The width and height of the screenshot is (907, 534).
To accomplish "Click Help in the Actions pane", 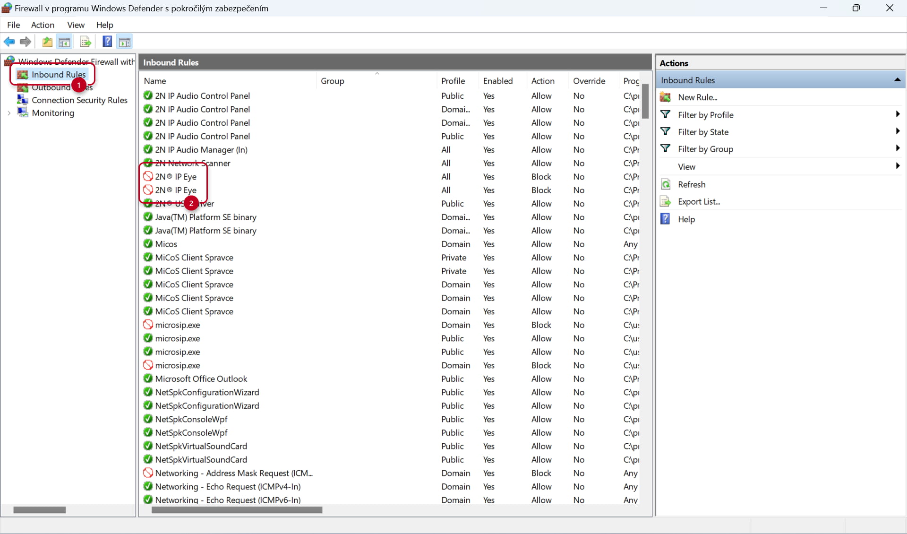I will click(686, 219).
